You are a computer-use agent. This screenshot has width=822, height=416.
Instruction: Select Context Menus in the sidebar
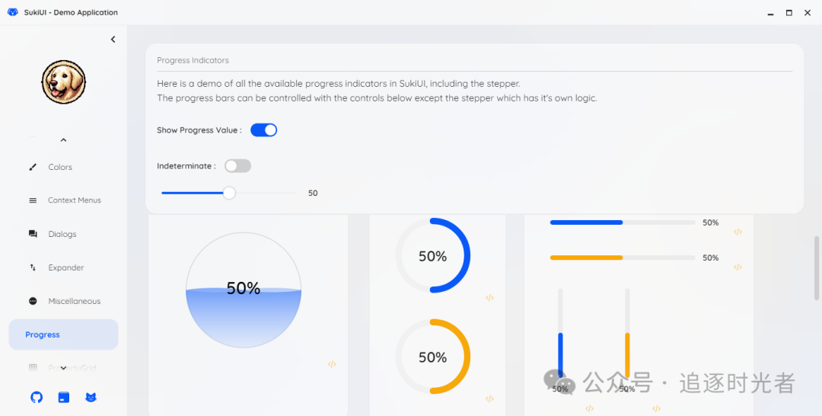tap(74, 200)
